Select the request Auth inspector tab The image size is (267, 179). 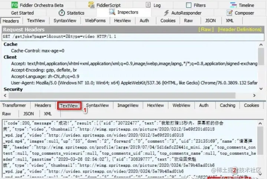click(x=144, y=21)
